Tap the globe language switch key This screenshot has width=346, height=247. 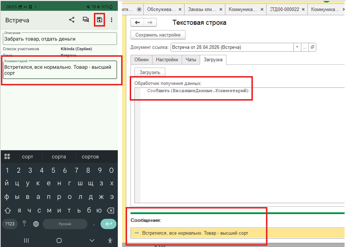point(36,224)
